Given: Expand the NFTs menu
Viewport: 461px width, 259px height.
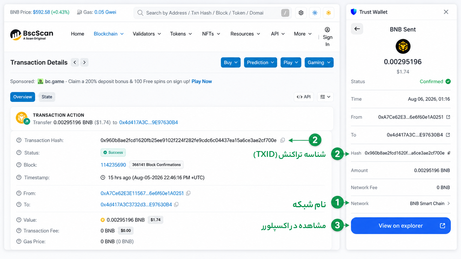Looking at the screenshot, I should click(x=211, y=34).
